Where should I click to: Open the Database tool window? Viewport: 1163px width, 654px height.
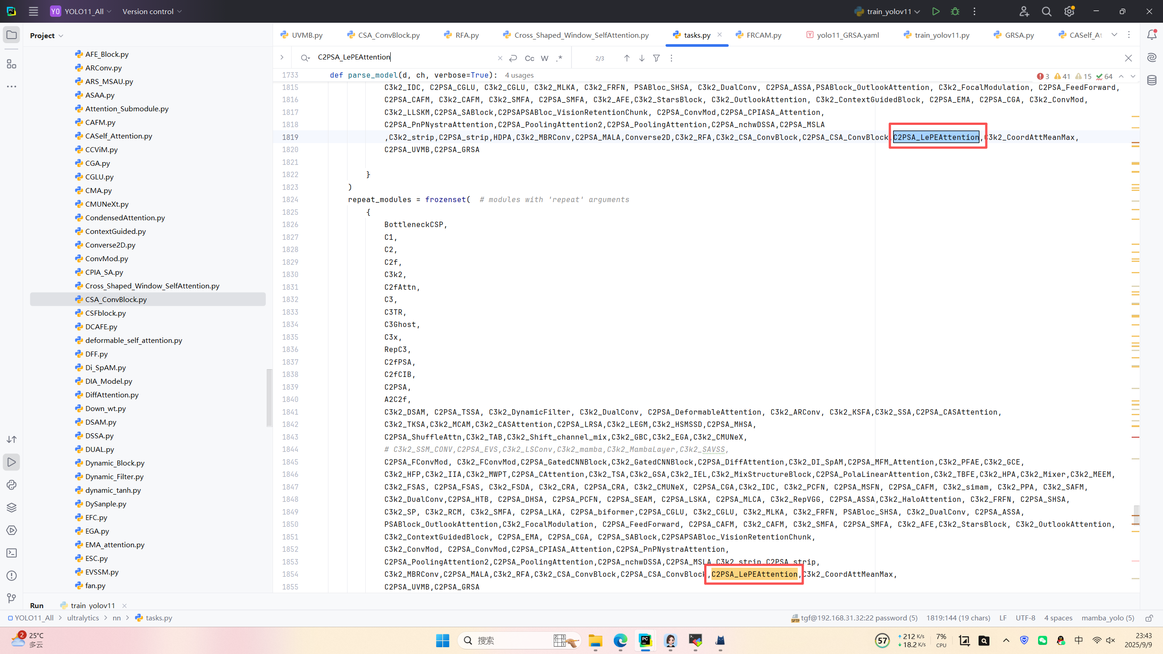click(1152, 80)
